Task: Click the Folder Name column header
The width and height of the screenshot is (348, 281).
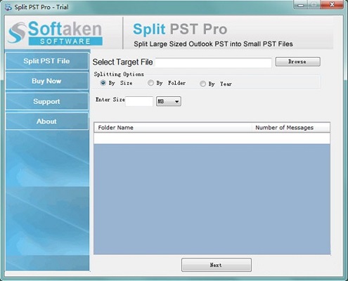Action: 173,128
